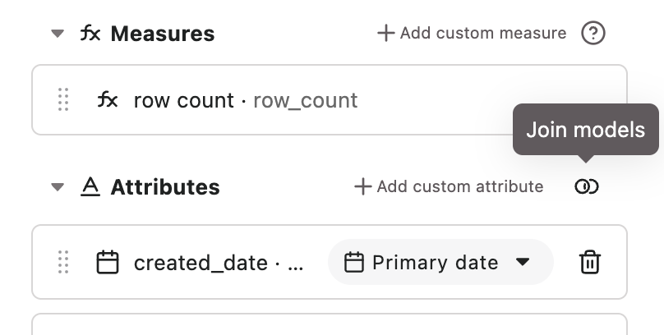Click the fx icon beside Measures heading
The width and height of the screenshot is (664, 335).
pos(90,33)
